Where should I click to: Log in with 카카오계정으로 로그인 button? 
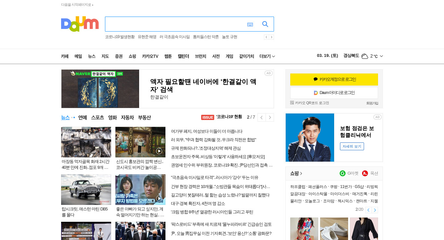tap(334, 79)
